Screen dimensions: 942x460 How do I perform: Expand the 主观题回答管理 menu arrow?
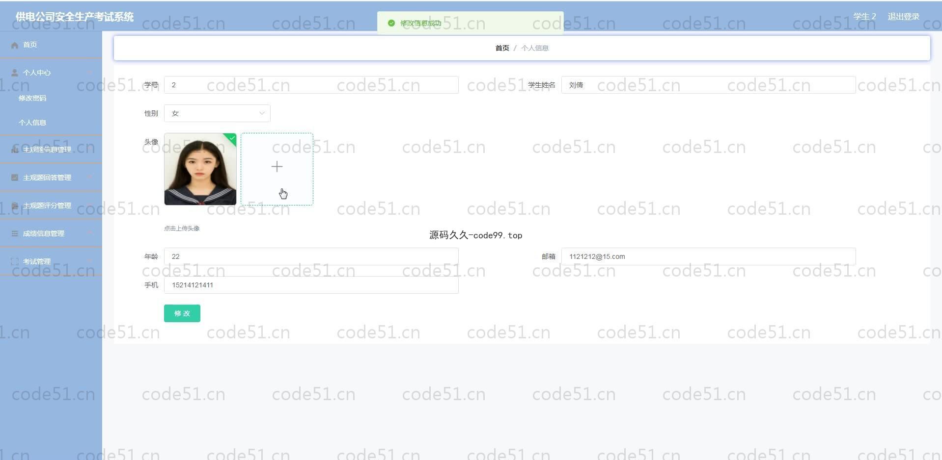coord(89,178)
